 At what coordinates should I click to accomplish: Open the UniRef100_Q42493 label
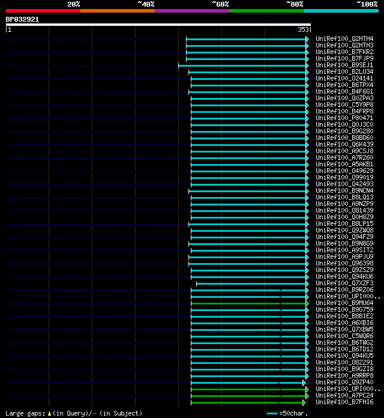point(344,184)
